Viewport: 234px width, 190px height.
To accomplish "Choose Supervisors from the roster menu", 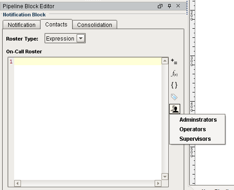I will (x=198, y=139).
